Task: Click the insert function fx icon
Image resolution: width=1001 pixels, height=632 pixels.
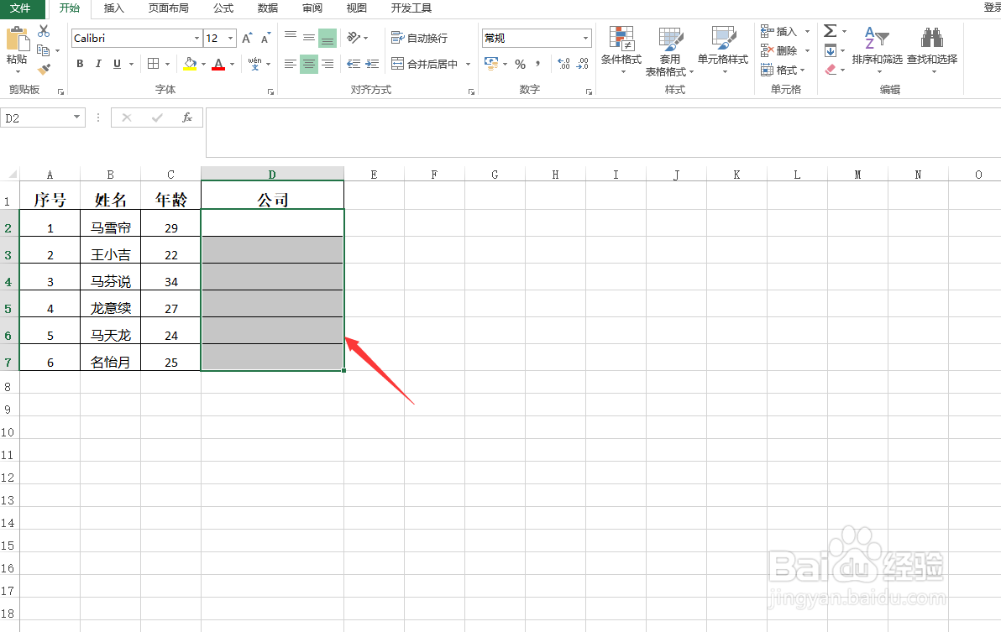Action: point(187,118)
